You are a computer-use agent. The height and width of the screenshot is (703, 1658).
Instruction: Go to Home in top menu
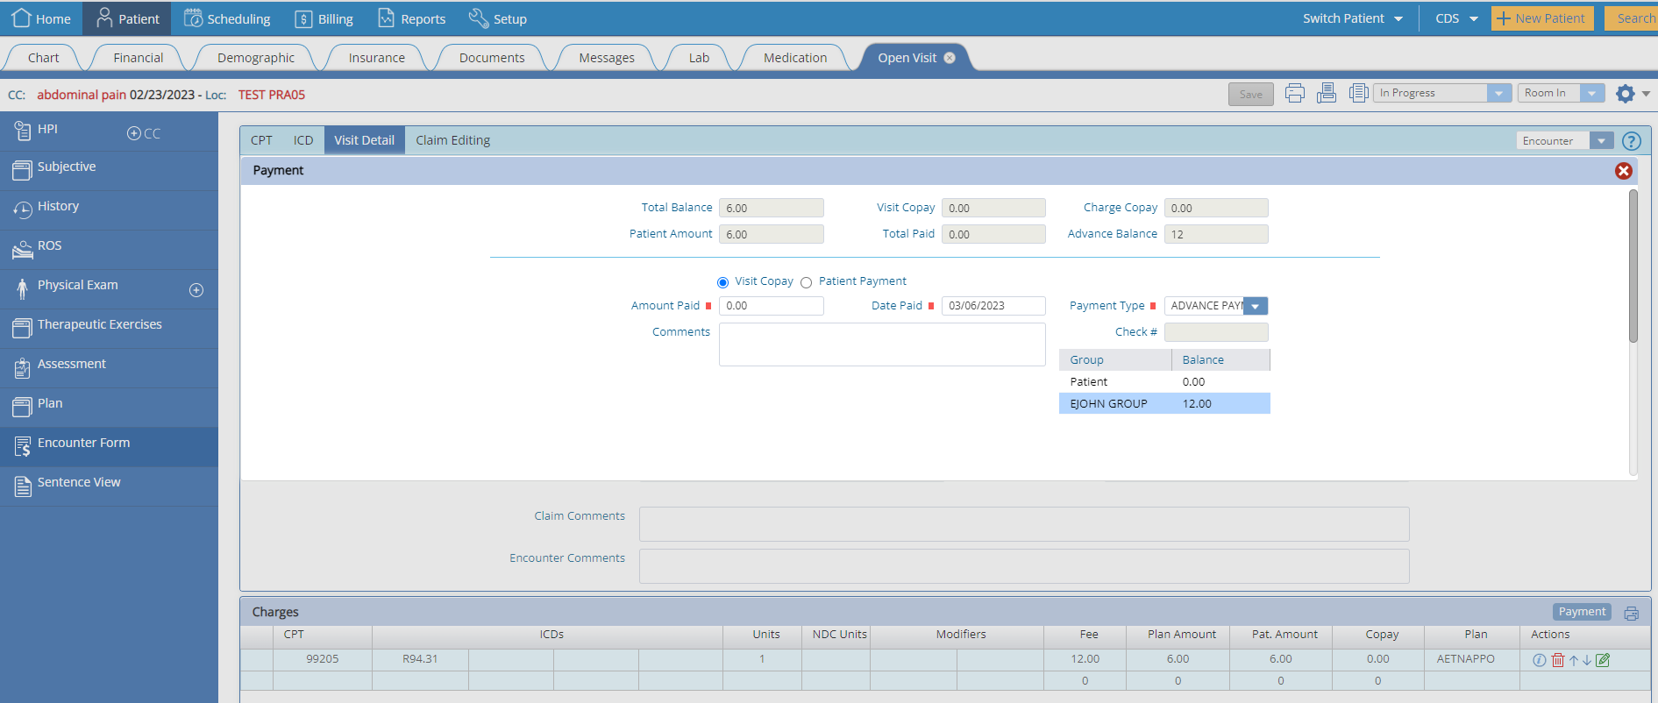click(x=41, y=18)
